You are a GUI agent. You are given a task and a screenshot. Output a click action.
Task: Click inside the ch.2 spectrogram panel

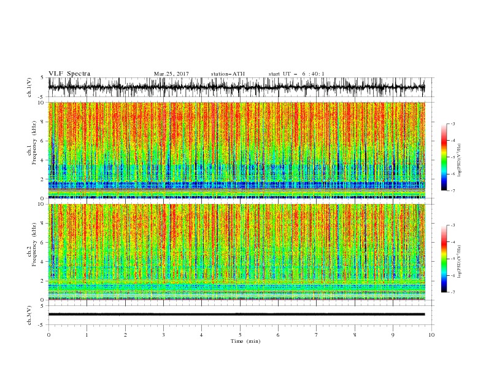click(236, 252)
